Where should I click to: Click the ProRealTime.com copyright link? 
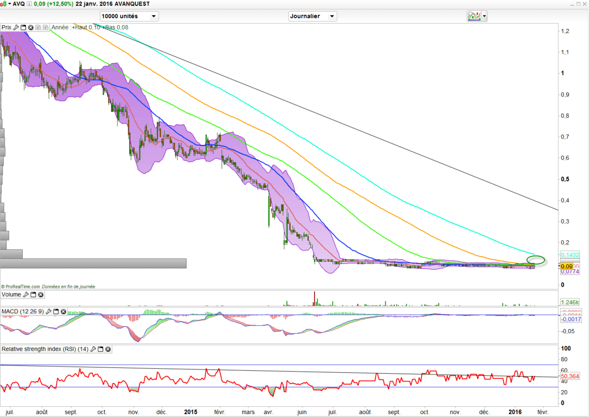(20, 286)
